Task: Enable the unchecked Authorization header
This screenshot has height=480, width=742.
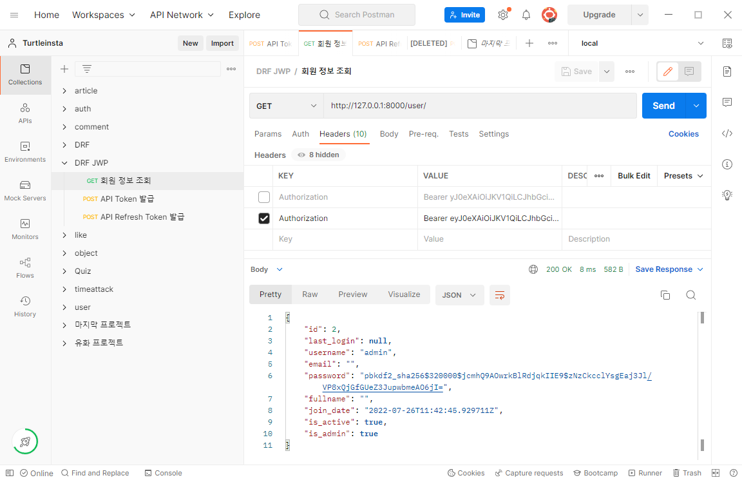Action: (x=264, y=197)
